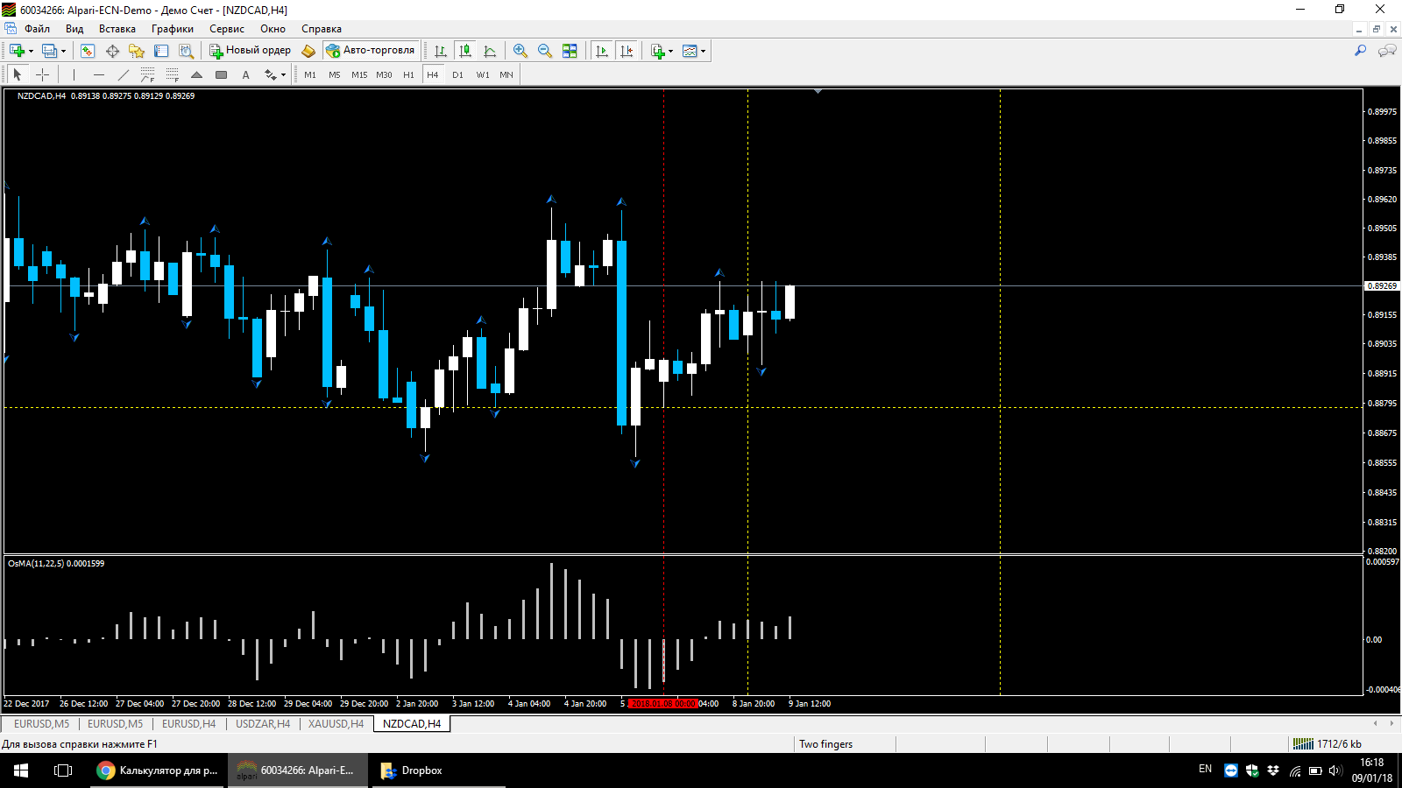Pick the Fibonacci retracement tool
The height and width of the screenshot is (788, 1402).
173,75
